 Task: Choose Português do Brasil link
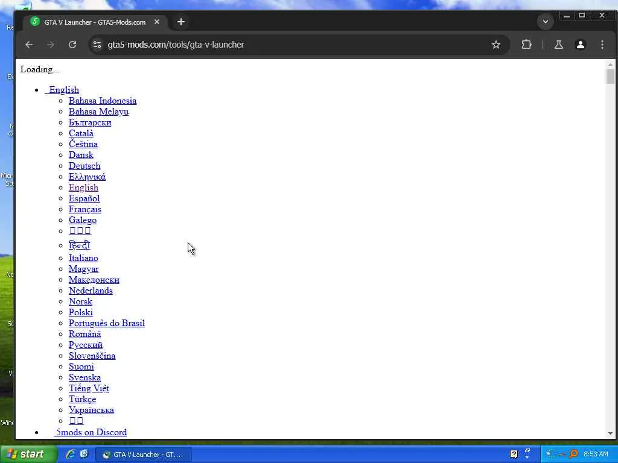point(106,323)
